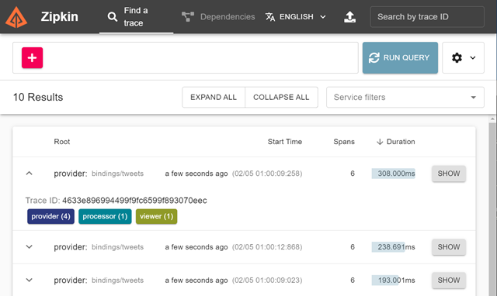The image size is (497, 296).
Task: Open the Service filters dropdown
Action: point(405,98)
